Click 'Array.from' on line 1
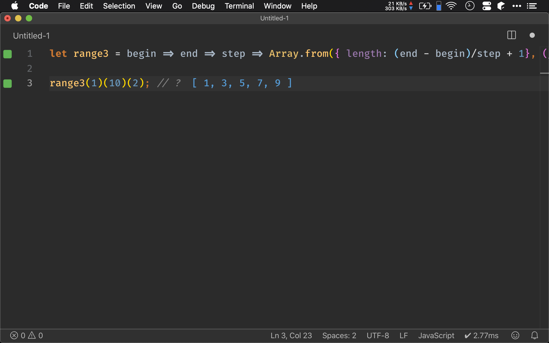This screenshot has width=549, height=343. click(x=299, y=54)
